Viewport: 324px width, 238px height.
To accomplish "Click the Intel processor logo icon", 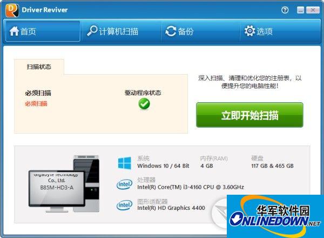I will pyautogui.click(x=124, y=184).
